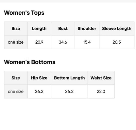Click the 20.5 sleeve length cell
This screenshot has height=130, width=136.
coord(117,42)
